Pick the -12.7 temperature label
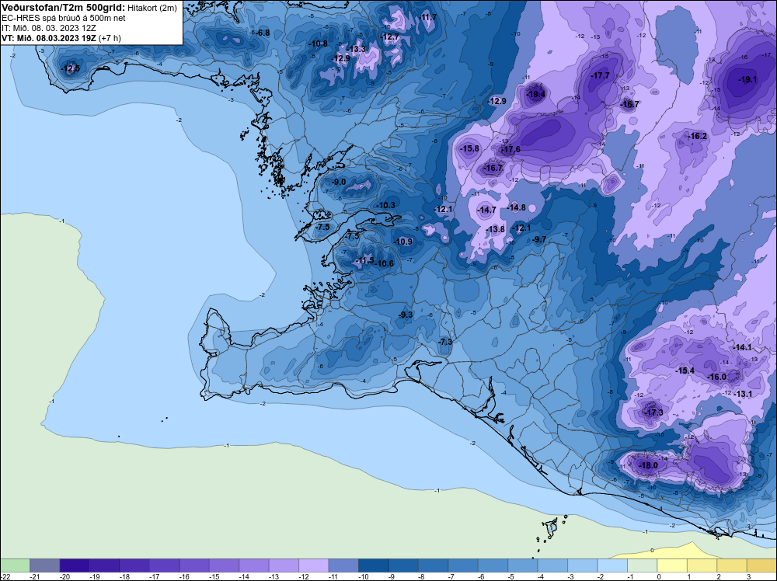 pyautogui.click(x=390, y=37)
